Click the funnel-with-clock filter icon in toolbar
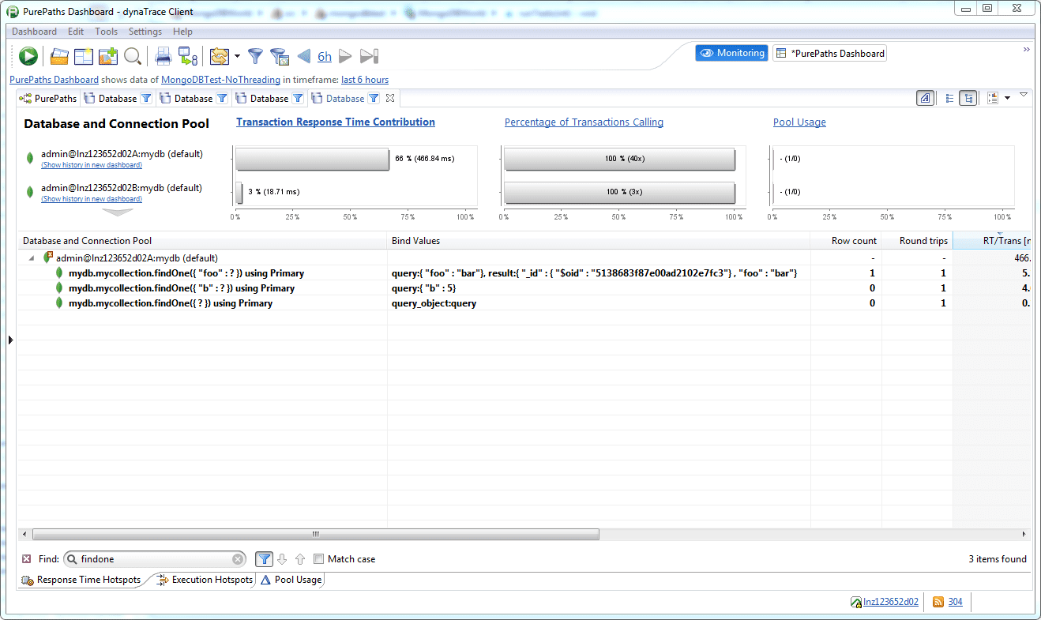Image resolution: width=1041 pixels, height=620 pixels. point(278,56)
